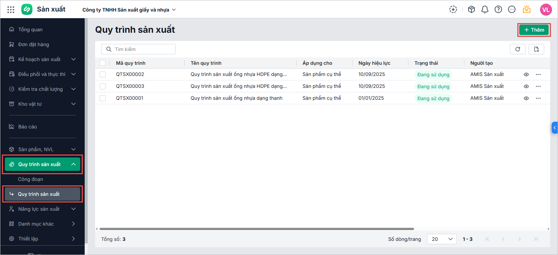Sort by Ngày hiệu lực column header
This screenshot has width=558, height=255.
click(x=374, y=63)
